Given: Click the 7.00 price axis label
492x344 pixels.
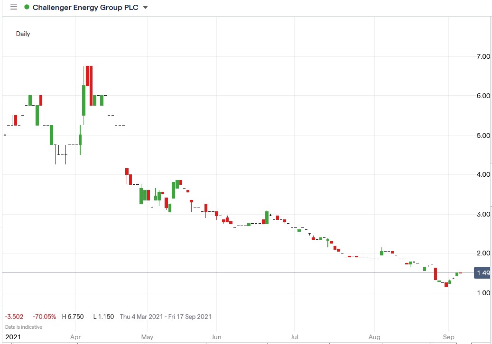Looking at the screenshot, I should click(x=483, y=56).
